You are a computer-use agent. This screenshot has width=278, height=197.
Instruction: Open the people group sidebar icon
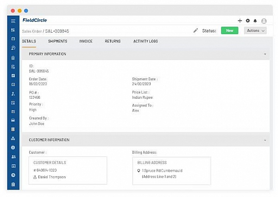tap(13, 157)
